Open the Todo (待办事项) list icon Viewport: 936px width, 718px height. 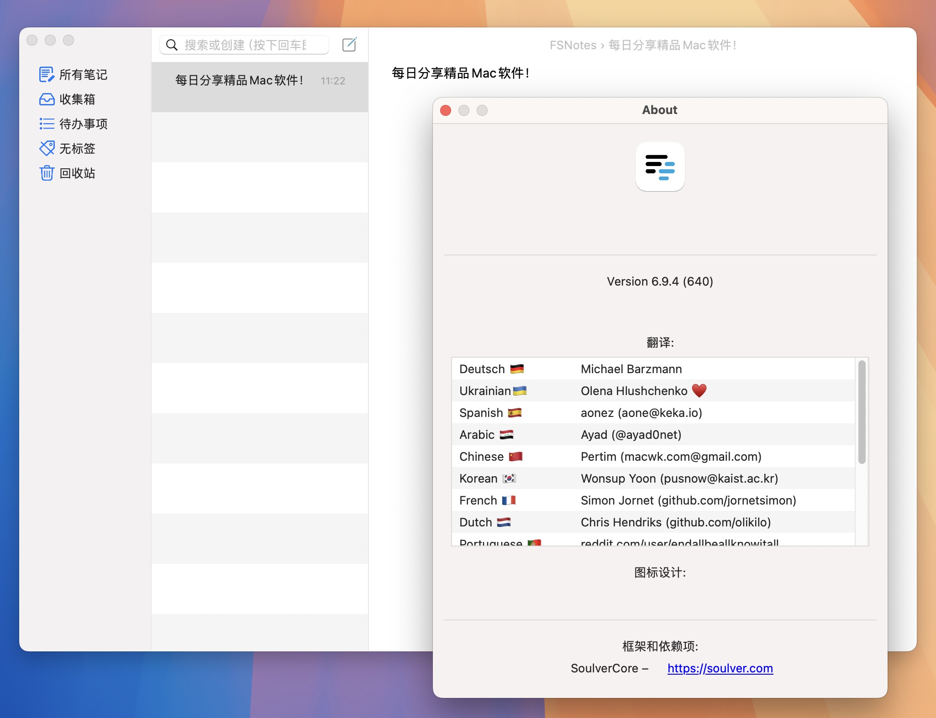click(x=47, y=124)
